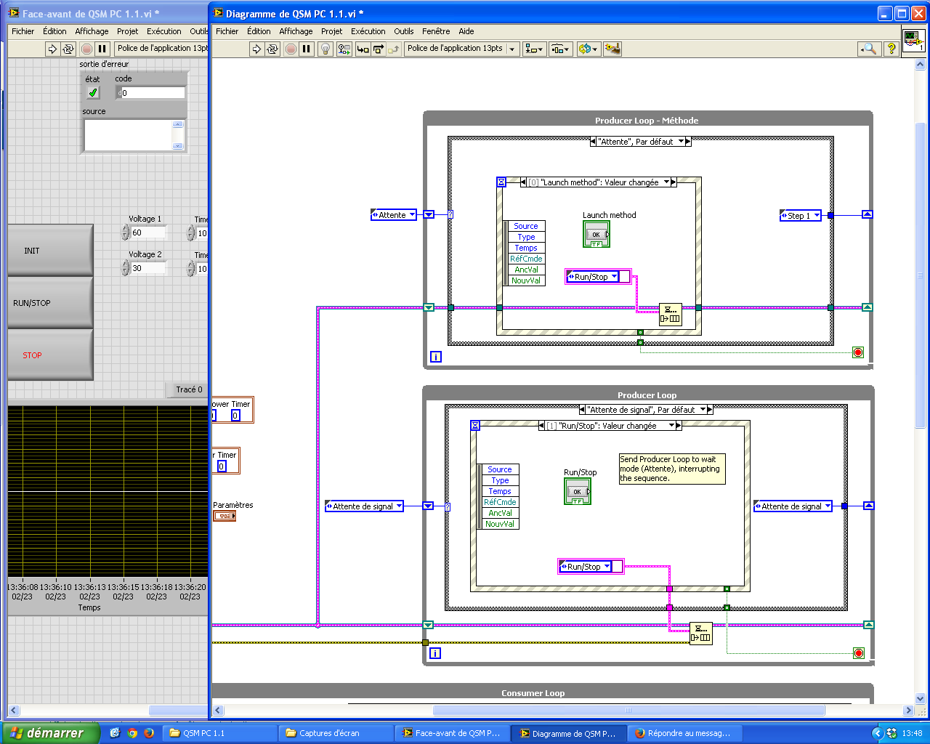Click the Run arrow in Diagramme toolbar

click(256, 49)
